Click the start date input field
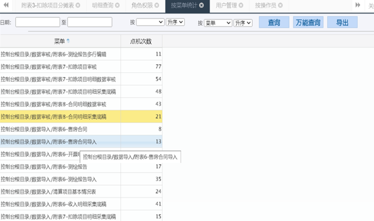This screenshot has height=221, width=374. coord(38,22)
